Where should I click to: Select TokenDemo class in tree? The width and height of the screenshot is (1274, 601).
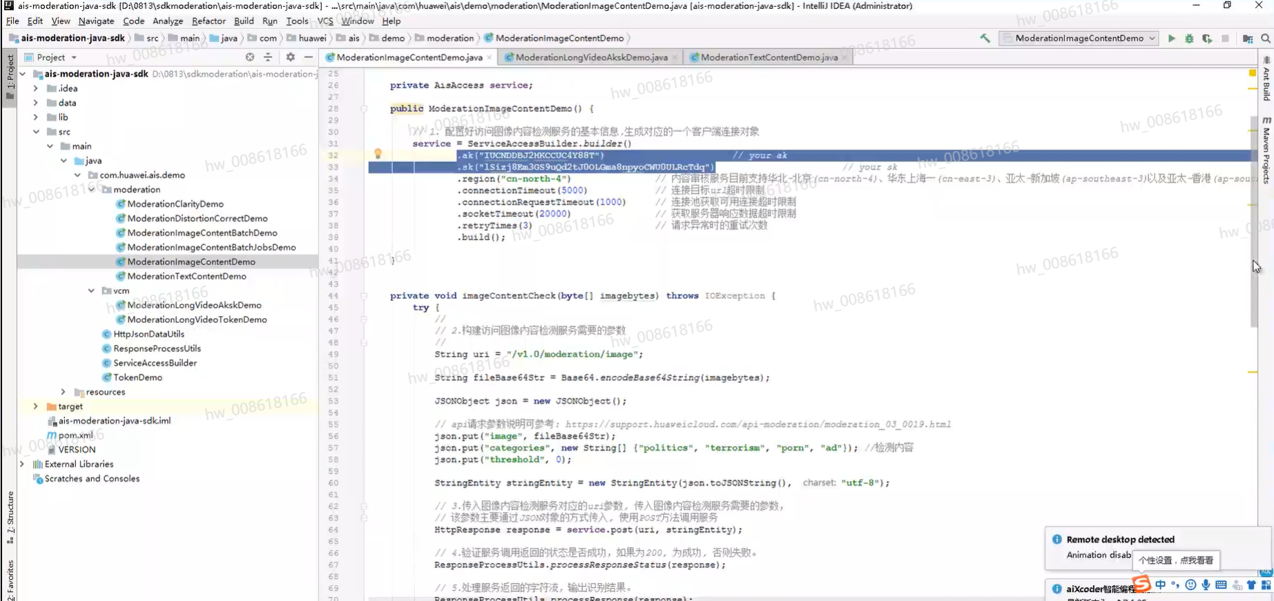click(x=137, y=377)
